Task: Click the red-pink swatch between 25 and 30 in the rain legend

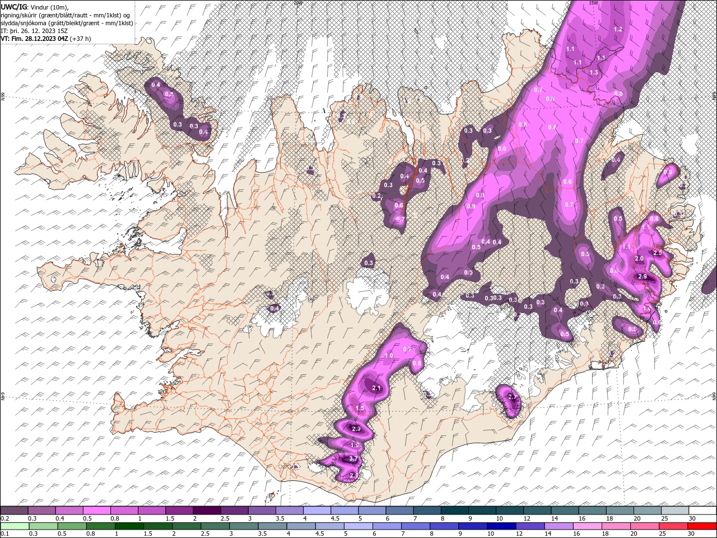Action: [673, 526]
